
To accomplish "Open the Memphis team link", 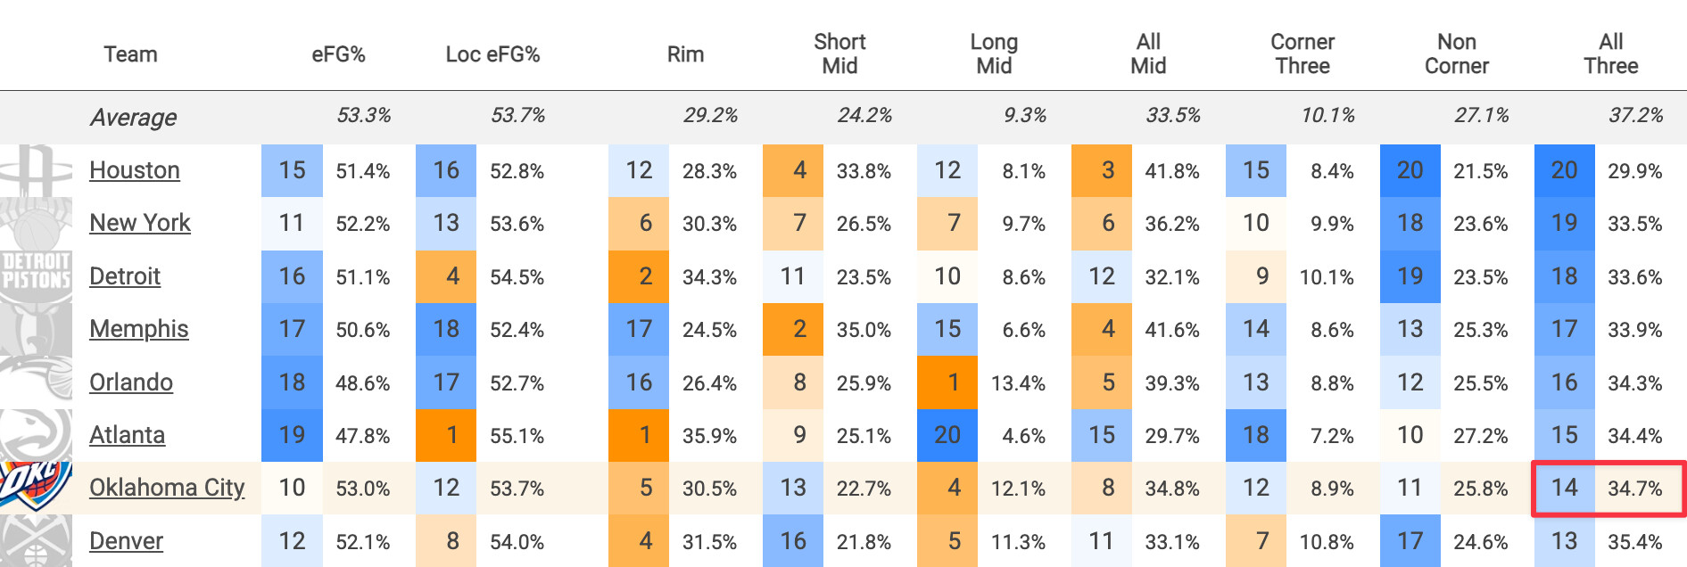I will [x=139, y=329].
